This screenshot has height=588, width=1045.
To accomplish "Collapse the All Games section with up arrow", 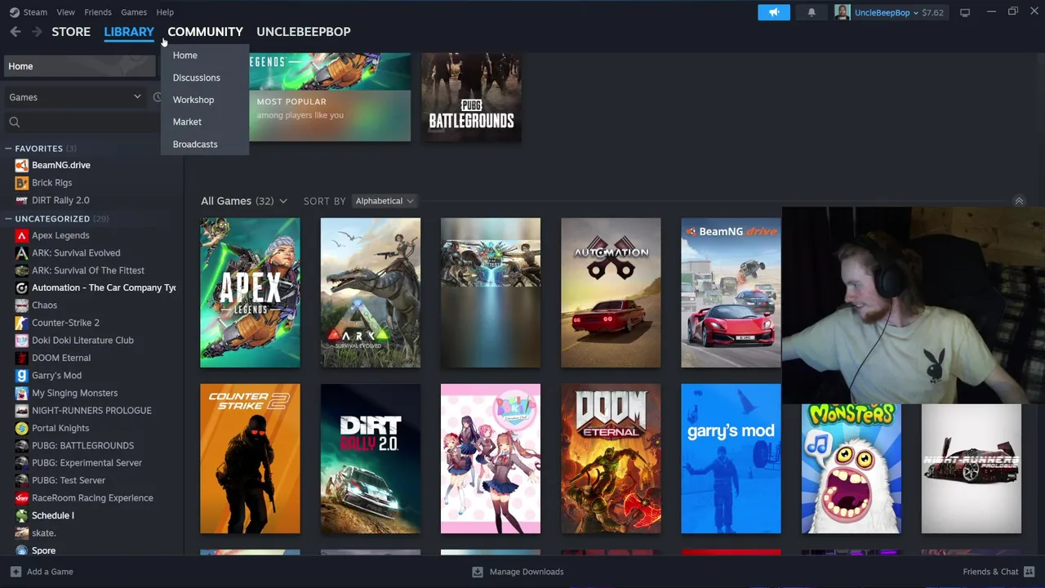I will pos(1019,201).
